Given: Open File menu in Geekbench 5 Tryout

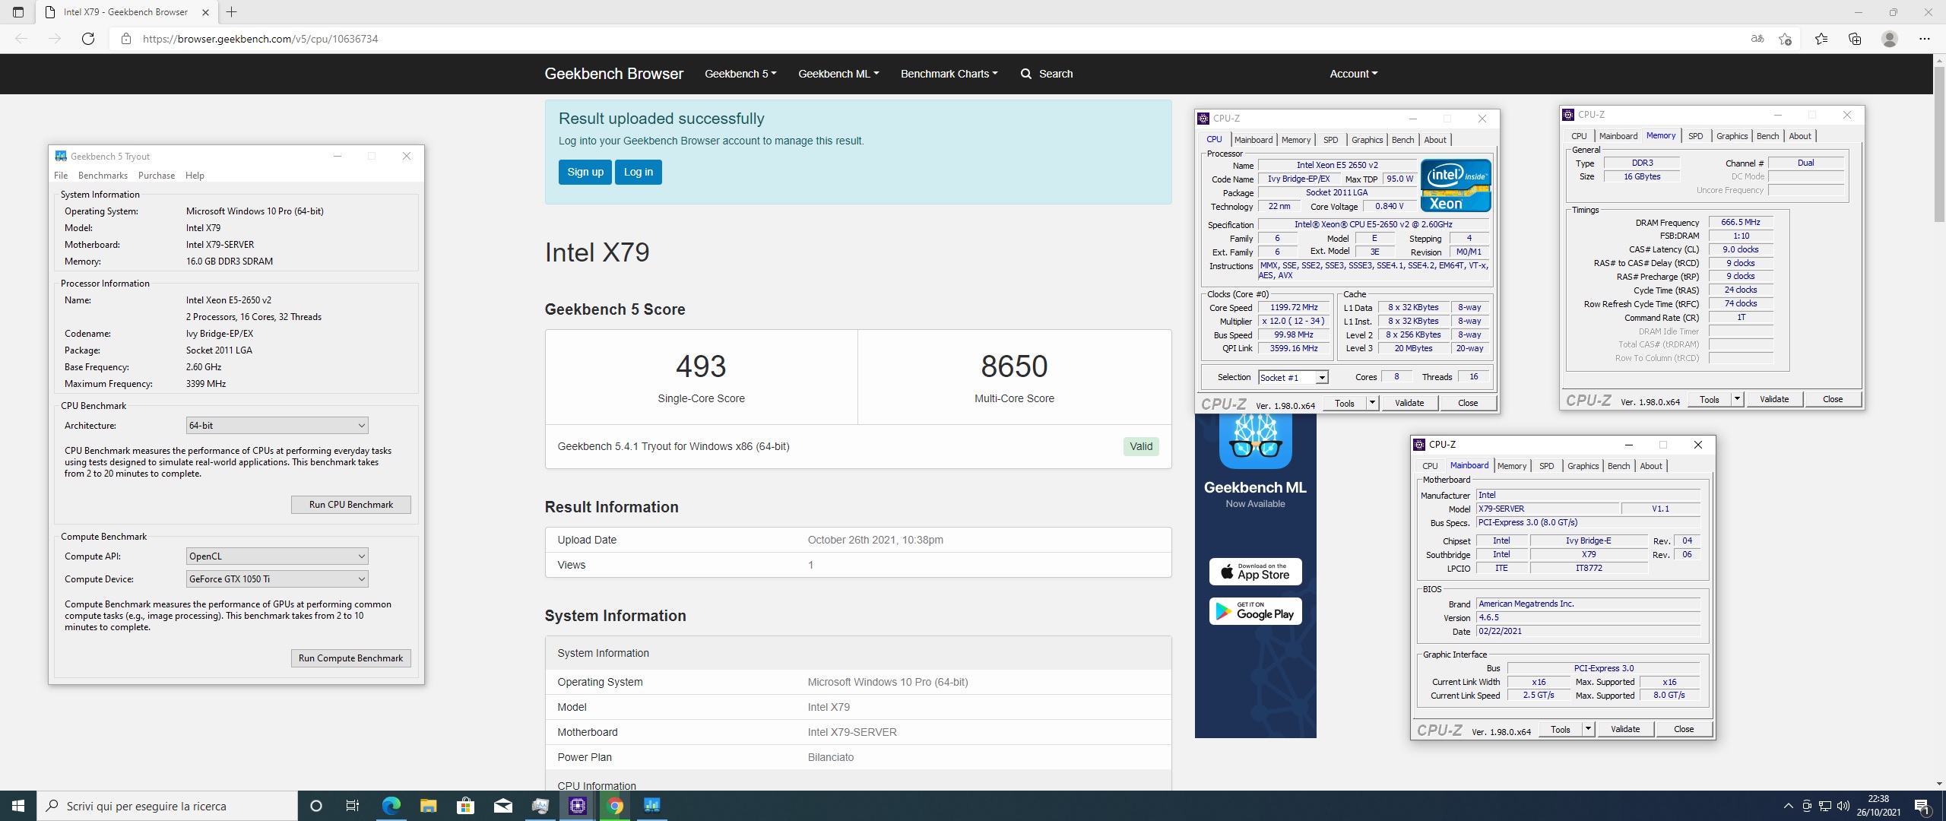Looking at the screenshot, I should click(61, 176).
